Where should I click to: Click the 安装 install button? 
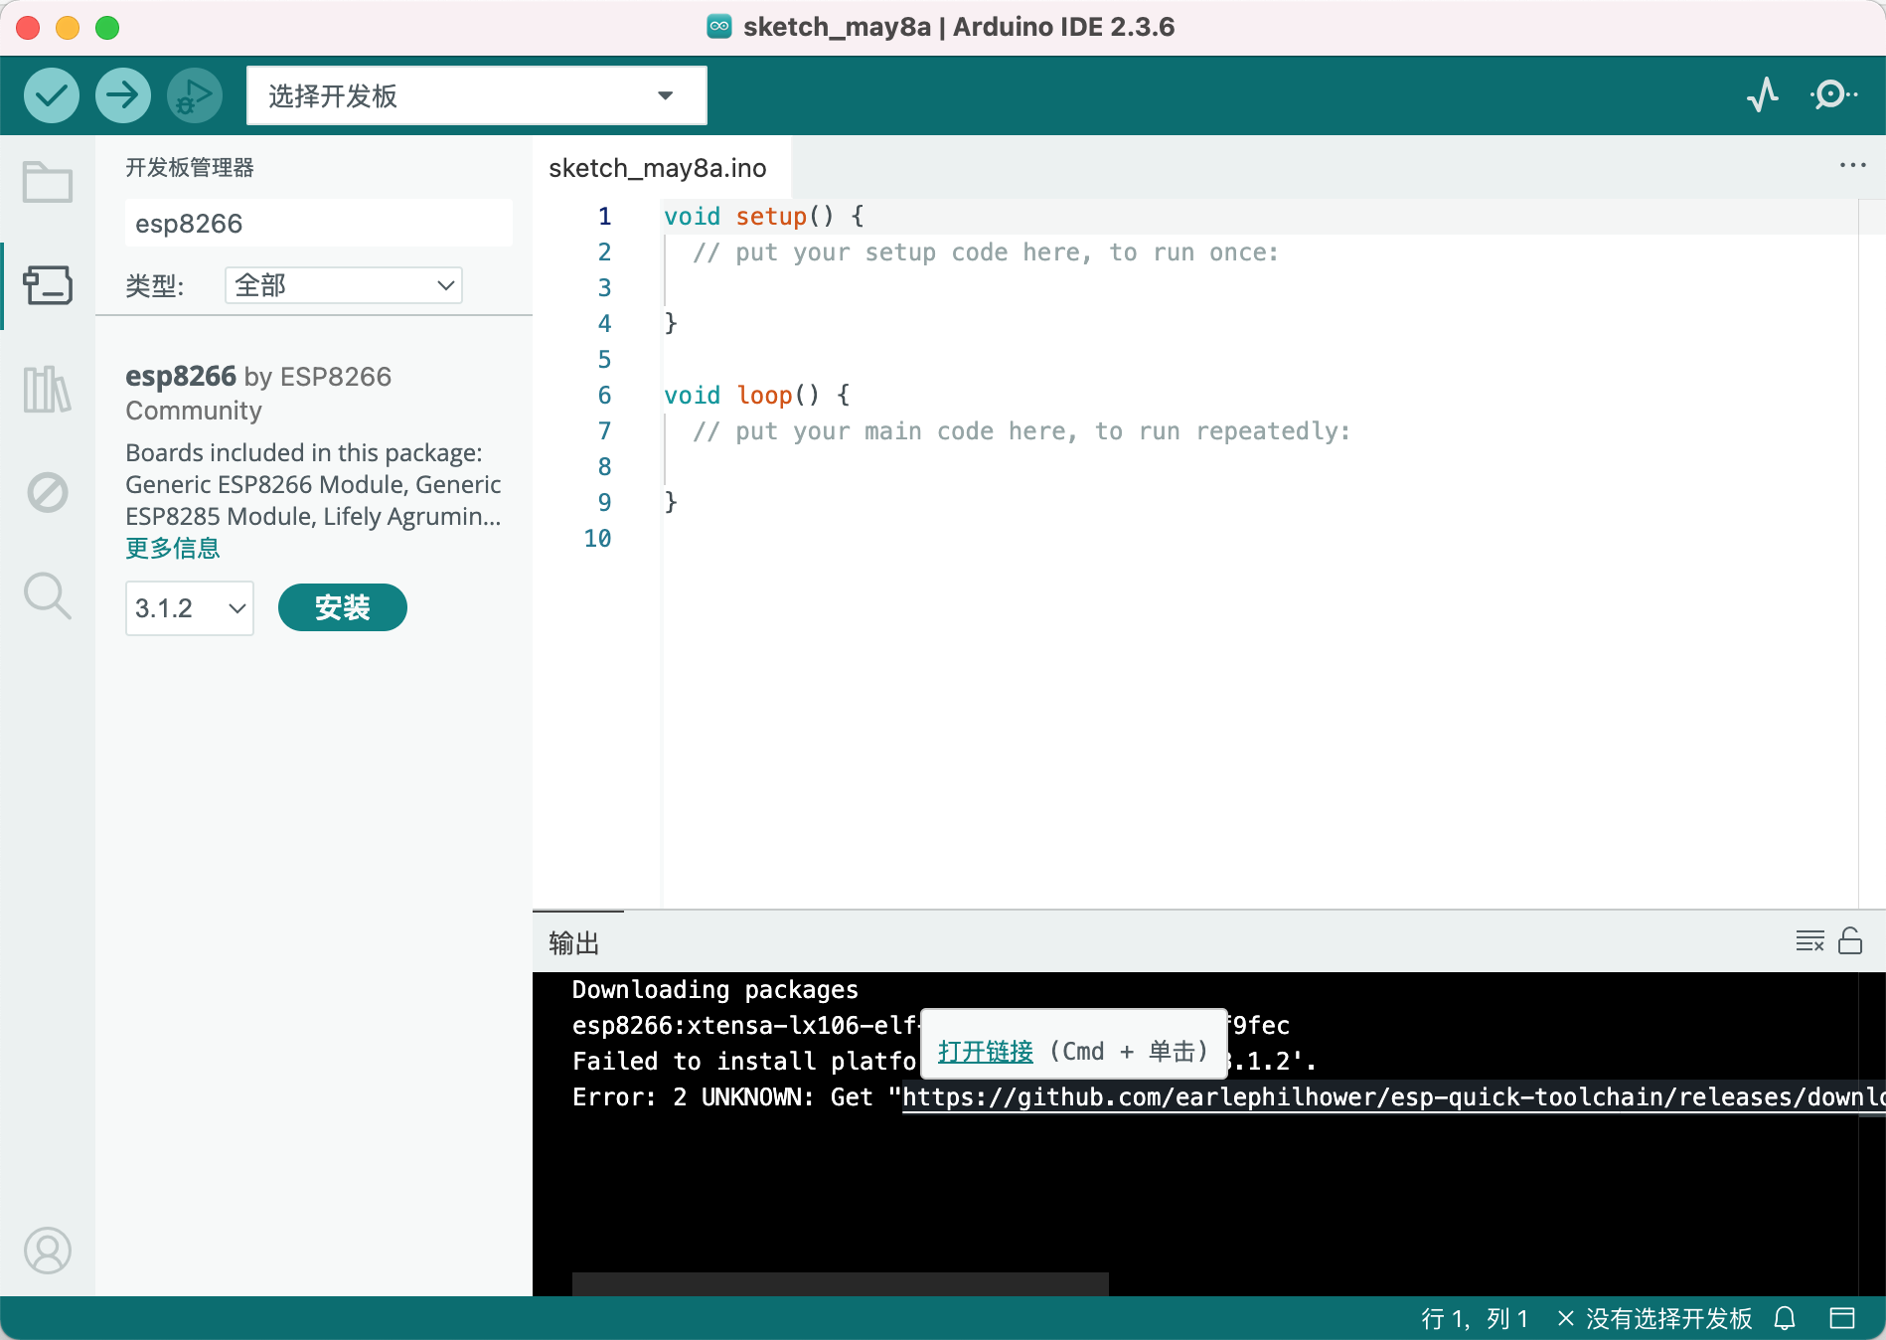point(343,607)
